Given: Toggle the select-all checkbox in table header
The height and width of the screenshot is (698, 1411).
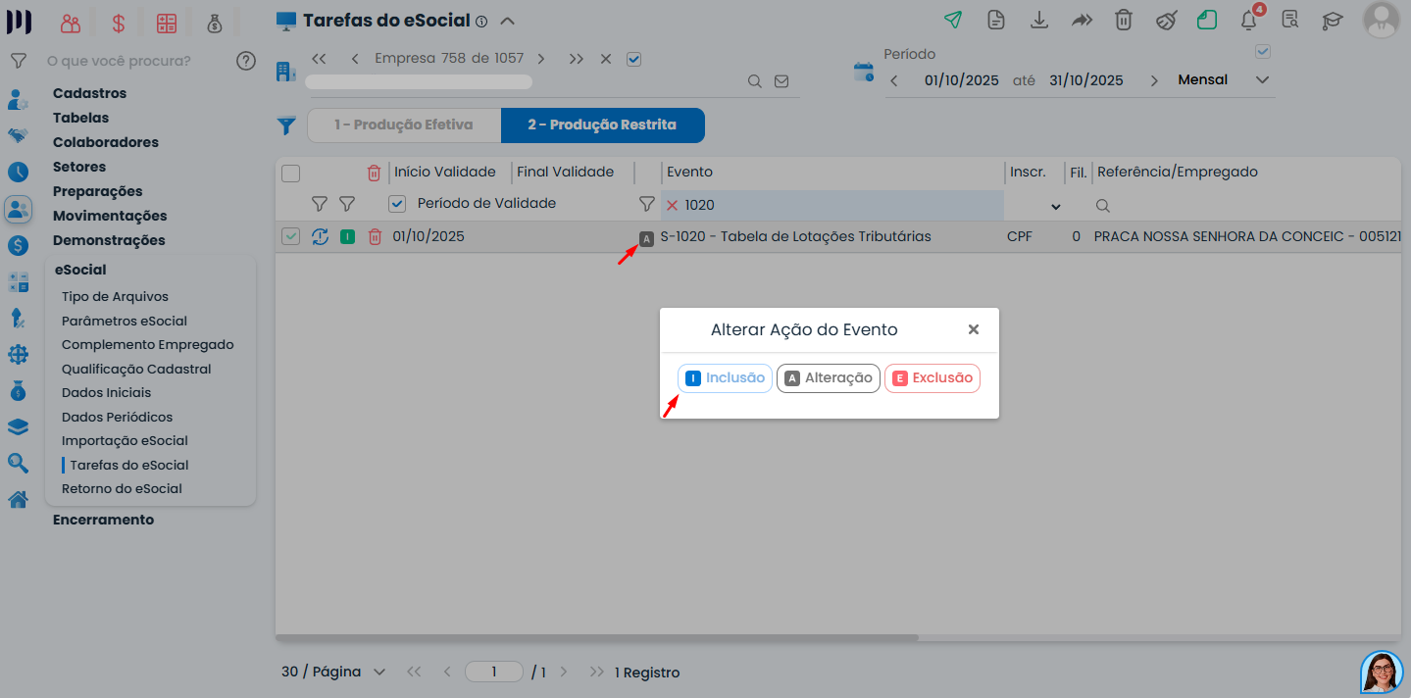Looking at the screenshot, I should tap(290, 174).
